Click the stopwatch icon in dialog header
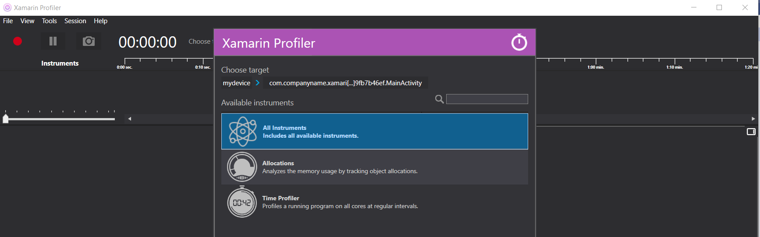This screenshot has width=760, height=237. (519, 42)
